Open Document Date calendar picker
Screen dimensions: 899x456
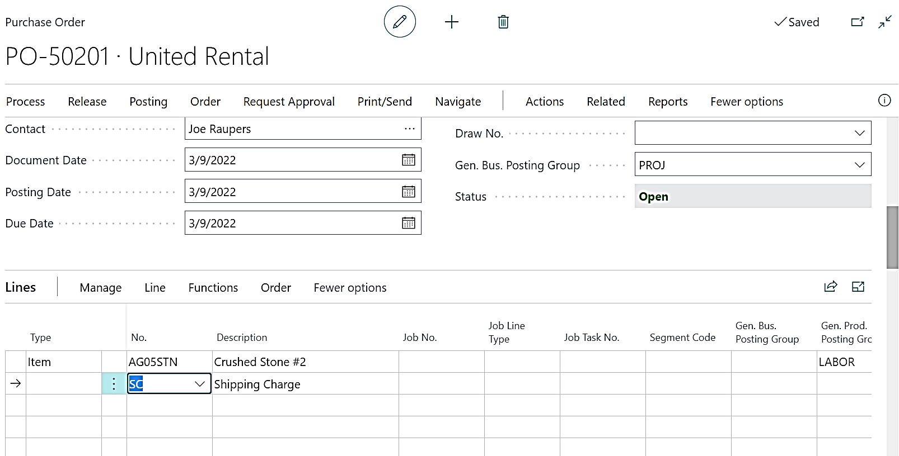click(409, 160)
